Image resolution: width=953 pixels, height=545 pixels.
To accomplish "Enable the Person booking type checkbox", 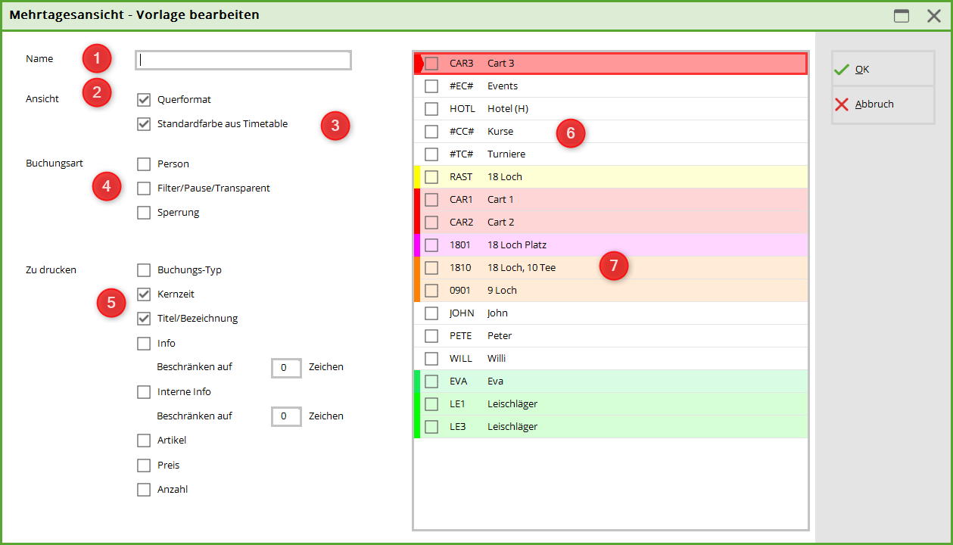I will (x=144, y=164).
